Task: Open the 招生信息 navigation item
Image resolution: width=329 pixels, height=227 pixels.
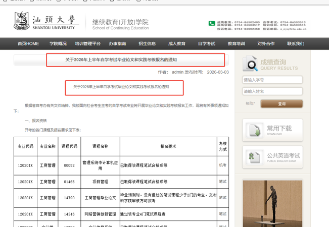Action: click(x=147, y=44)
